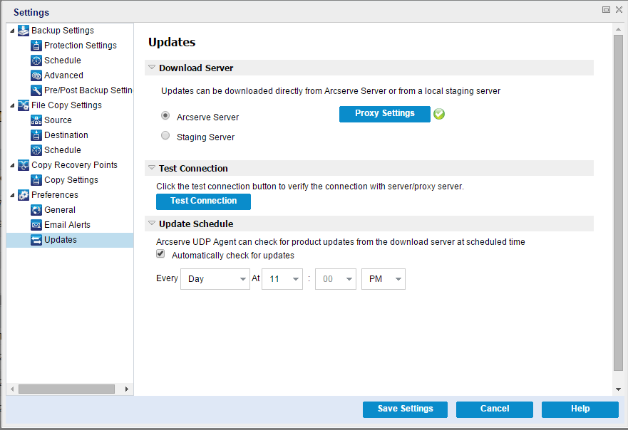
Task: Click the Protection Settings shield icon
Action: 35,45
